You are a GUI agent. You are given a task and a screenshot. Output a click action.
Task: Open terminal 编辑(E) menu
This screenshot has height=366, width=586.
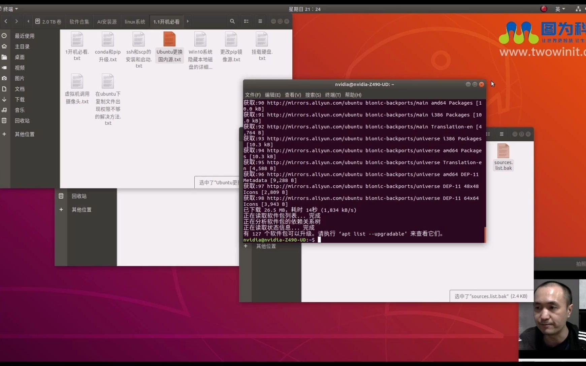272,95
